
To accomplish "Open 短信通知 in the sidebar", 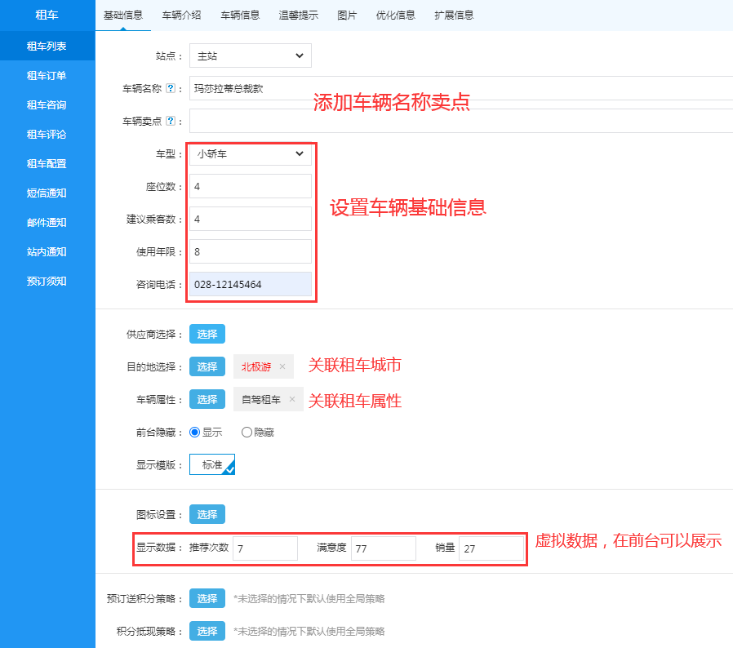I will click(47, 193).
